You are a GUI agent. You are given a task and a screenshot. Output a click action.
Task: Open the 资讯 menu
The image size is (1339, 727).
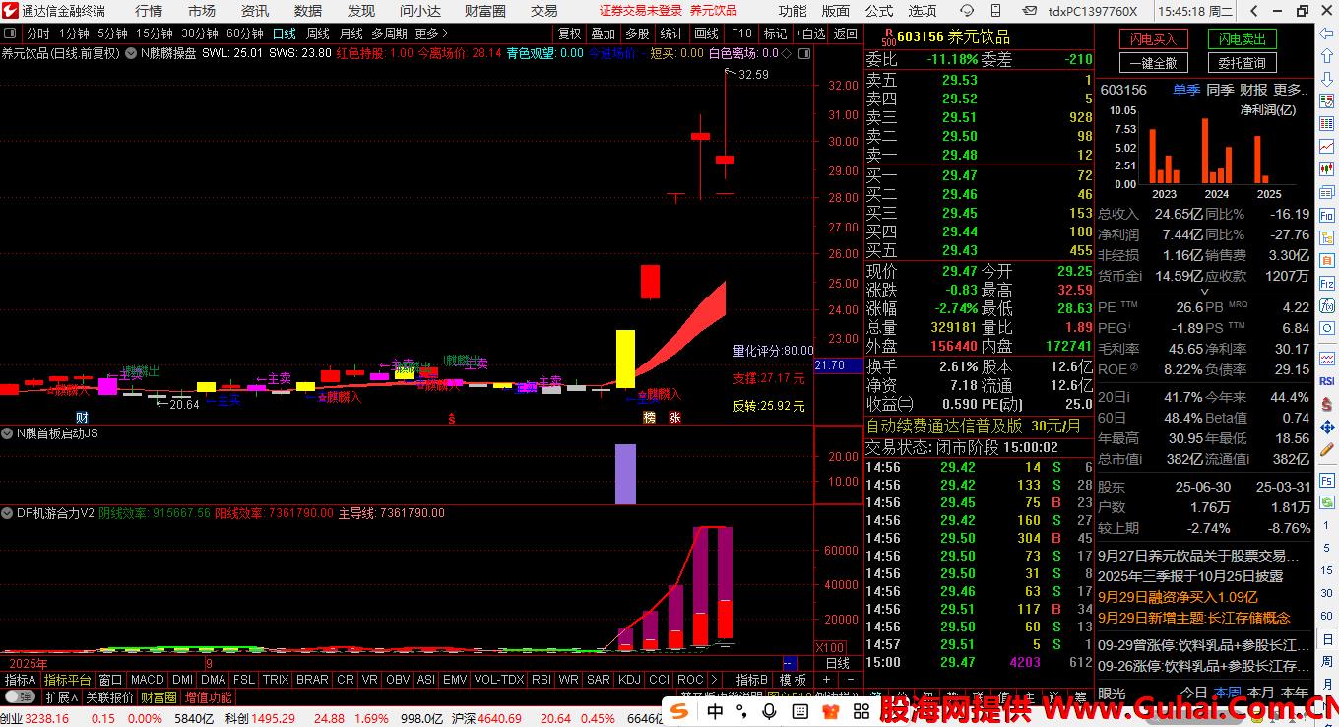click(x=255, y=11)
